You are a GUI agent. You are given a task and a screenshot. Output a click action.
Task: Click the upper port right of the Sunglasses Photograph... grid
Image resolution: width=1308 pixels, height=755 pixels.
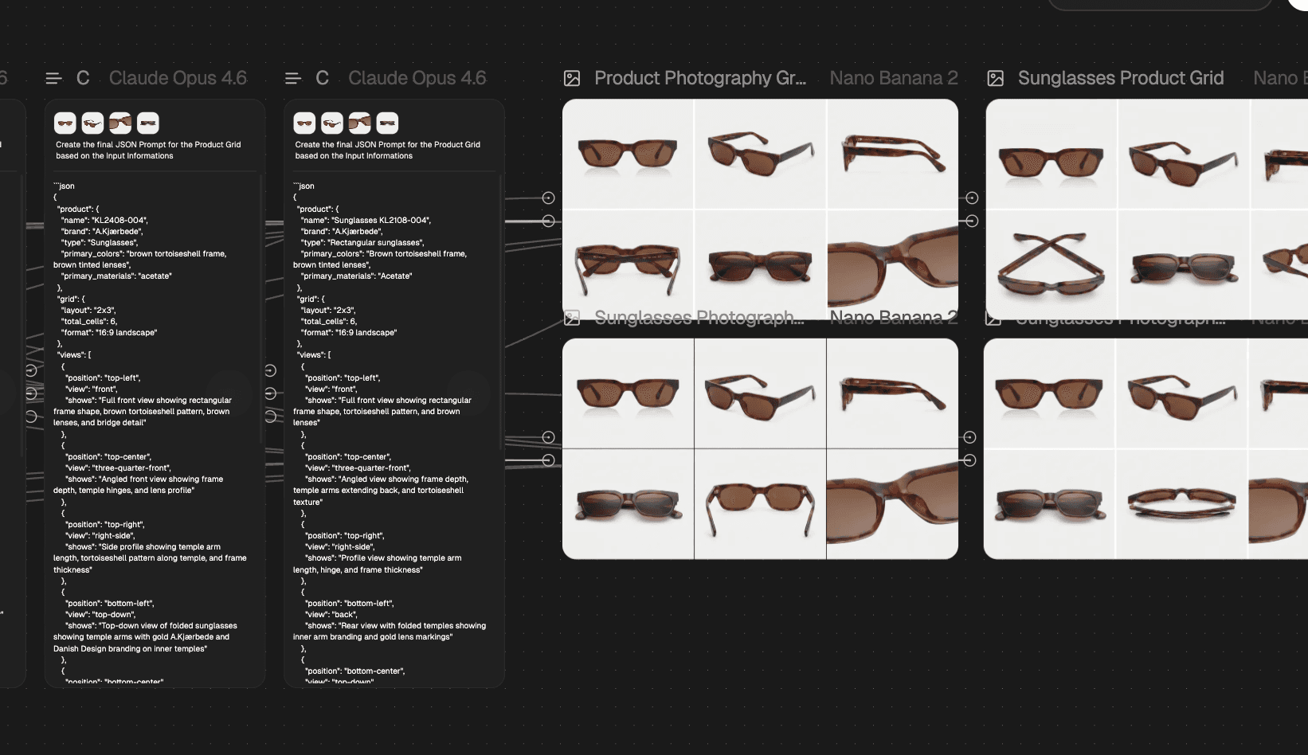coord(969,437)
